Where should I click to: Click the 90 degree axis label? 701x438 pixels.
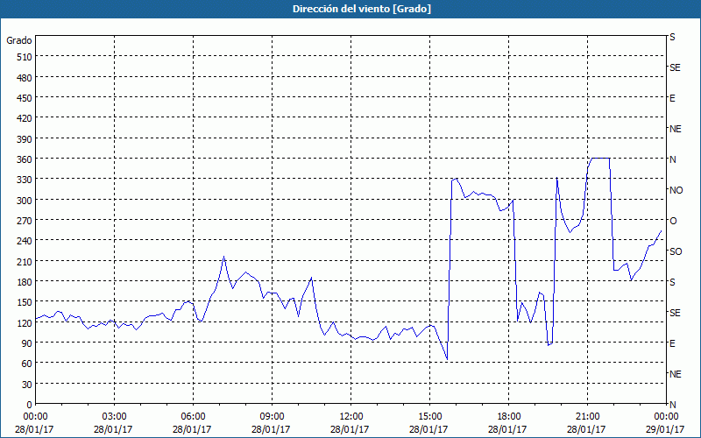pos(27,343)
